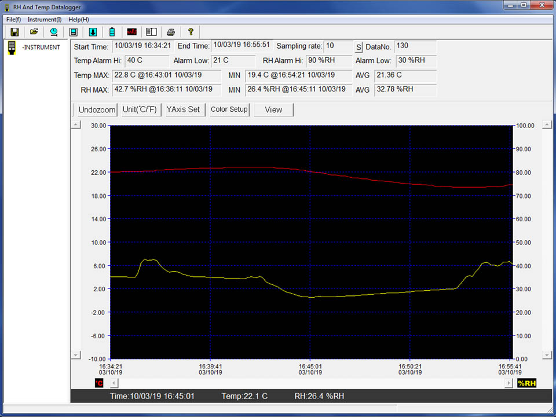
Task: Close the RH And Temp Datalogger window
Action: (x=542, y=5)
